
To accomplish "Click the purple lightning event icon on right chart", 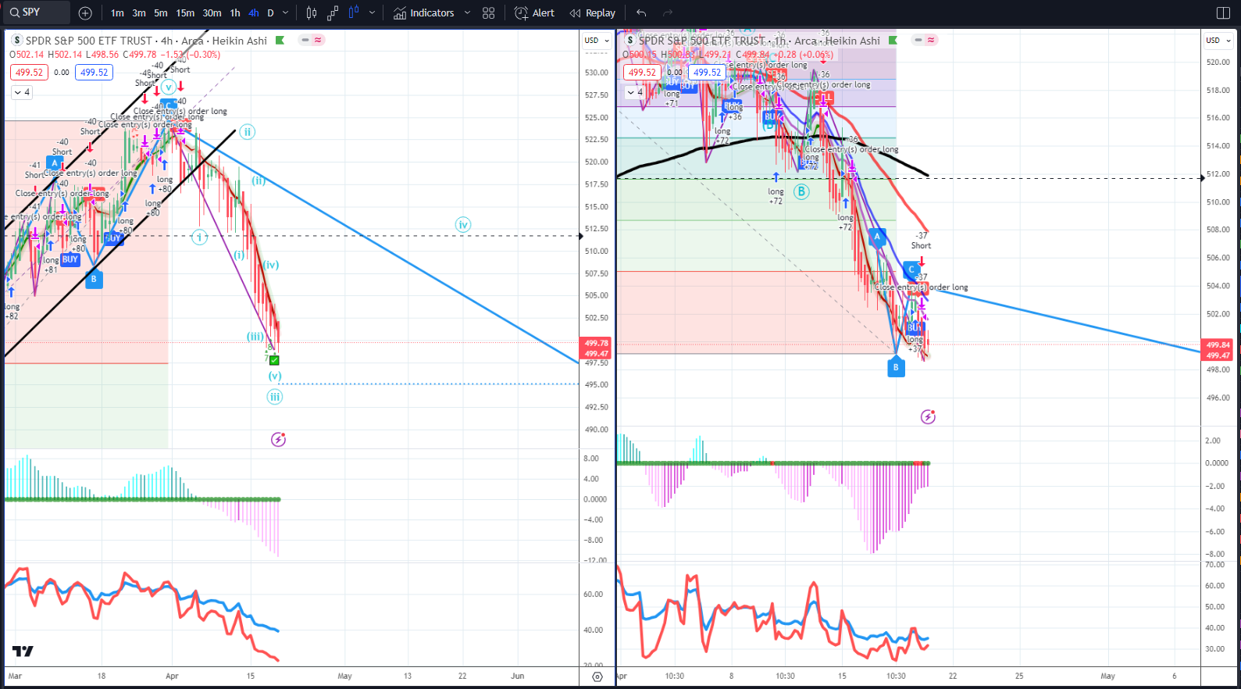I will [928, 417].
